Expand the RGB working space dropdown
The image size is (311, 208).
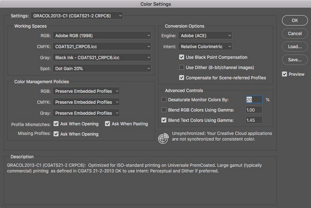[x=102, y=35]
